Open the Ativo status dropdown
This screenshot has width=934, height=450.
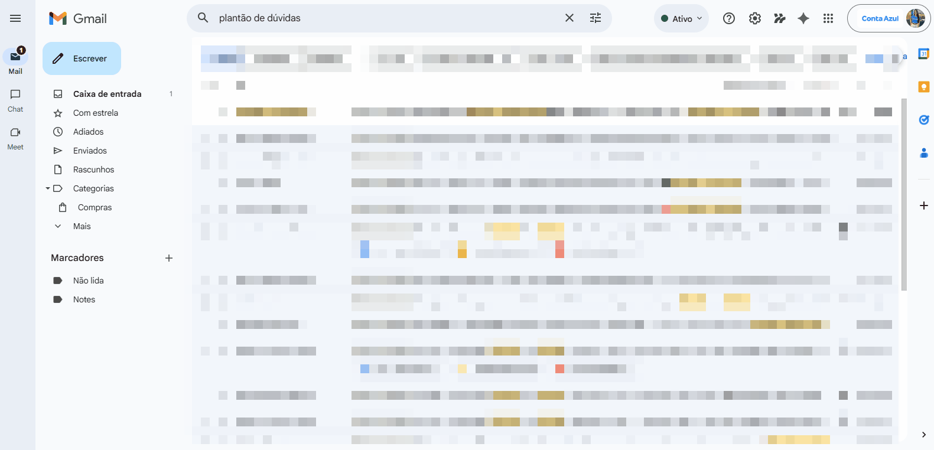[681, 18]
